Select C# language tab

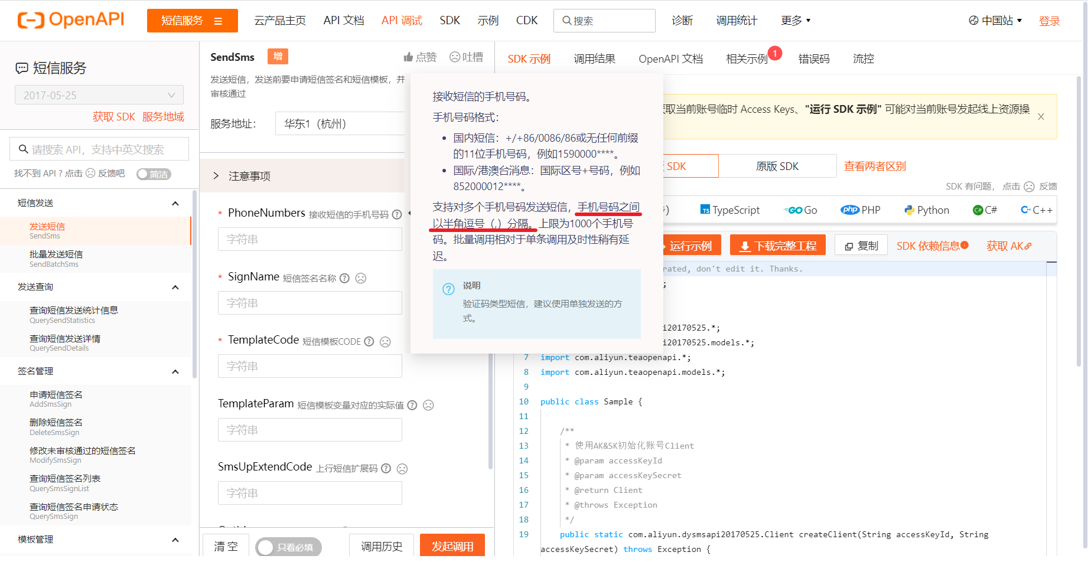click(x=985, y=210)
